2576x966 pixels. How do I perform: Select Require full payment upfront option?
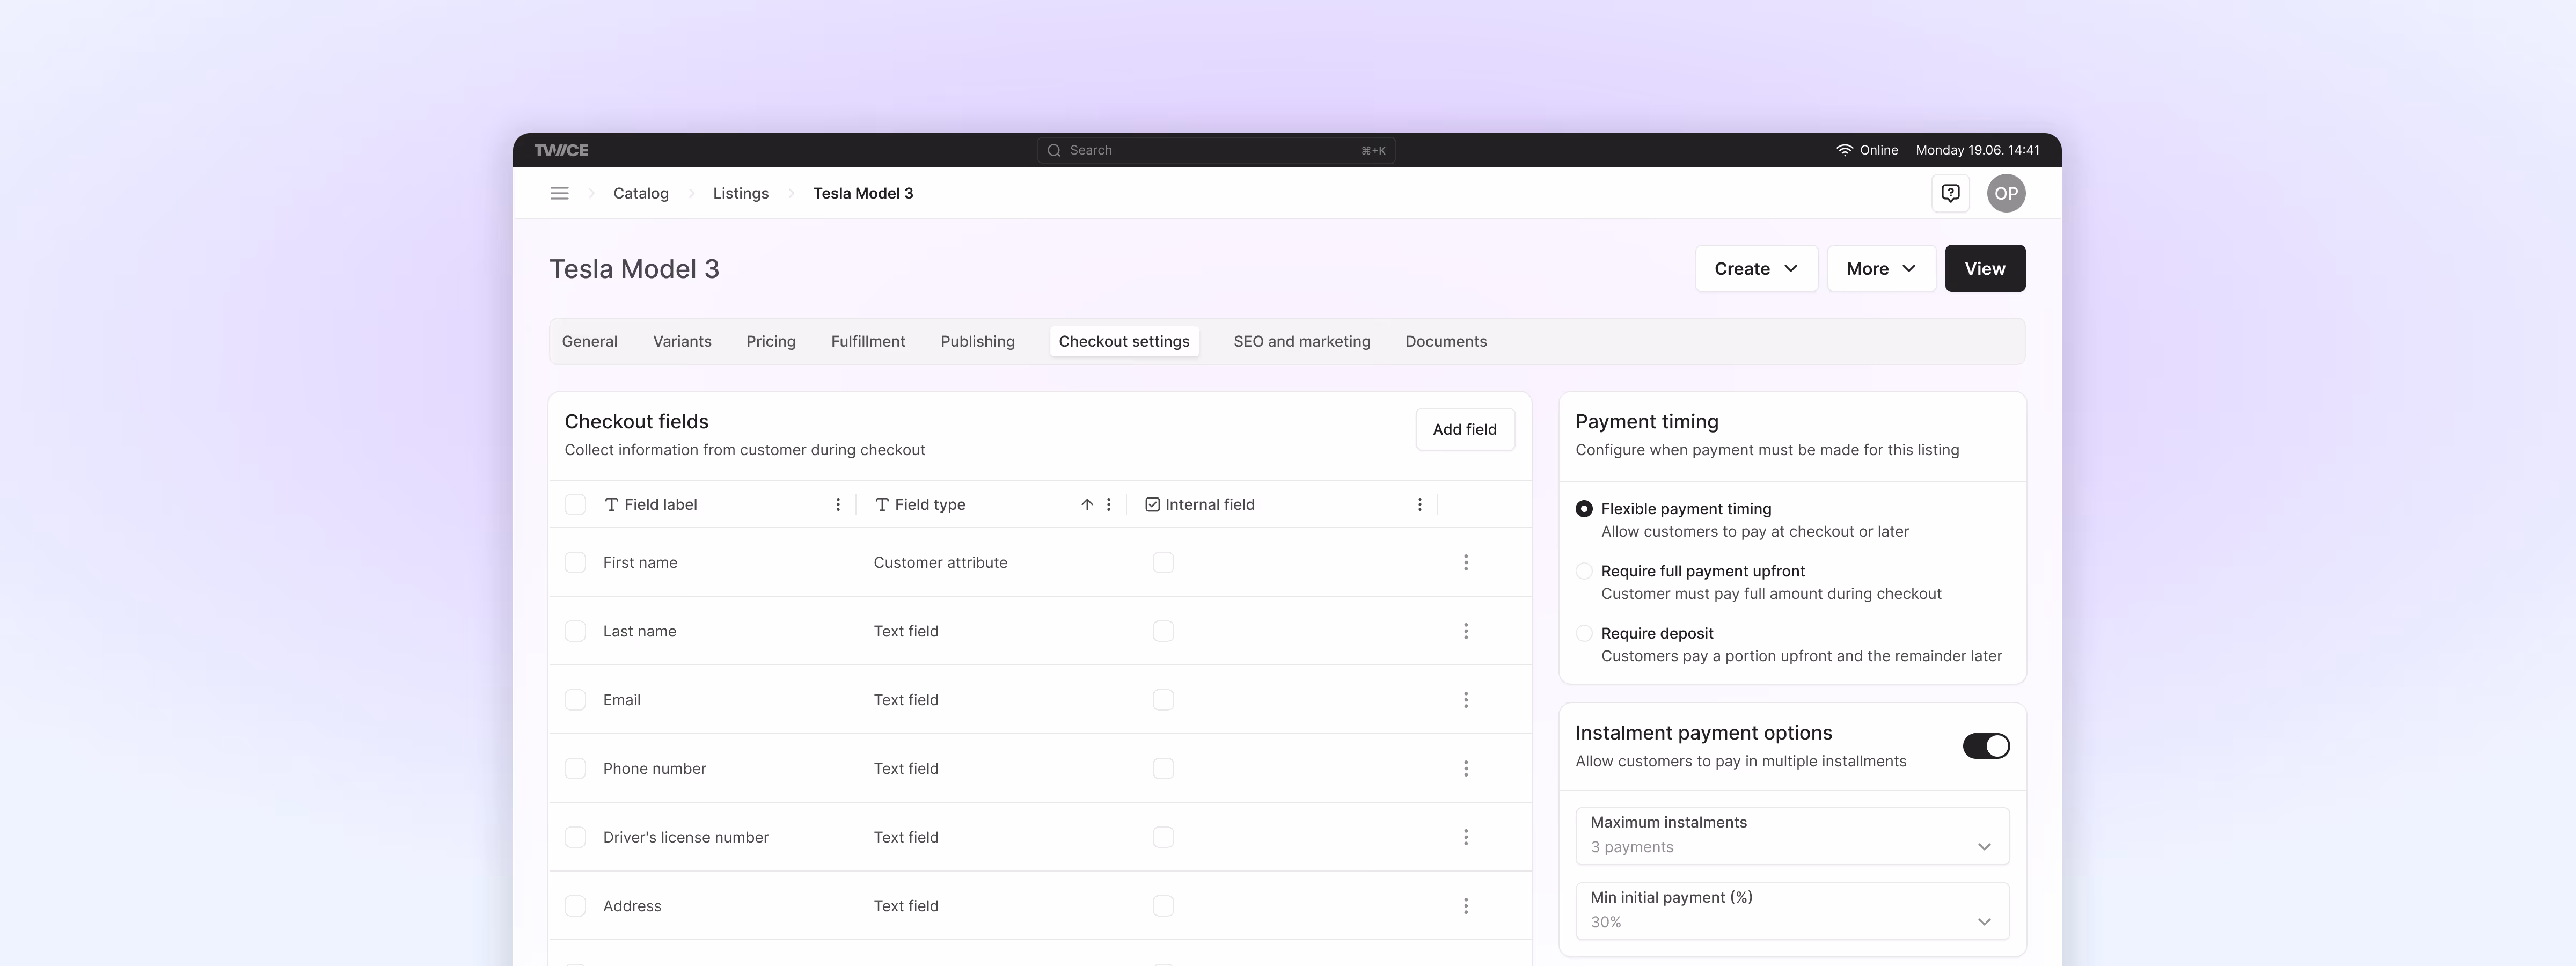tap(1584, 571)
